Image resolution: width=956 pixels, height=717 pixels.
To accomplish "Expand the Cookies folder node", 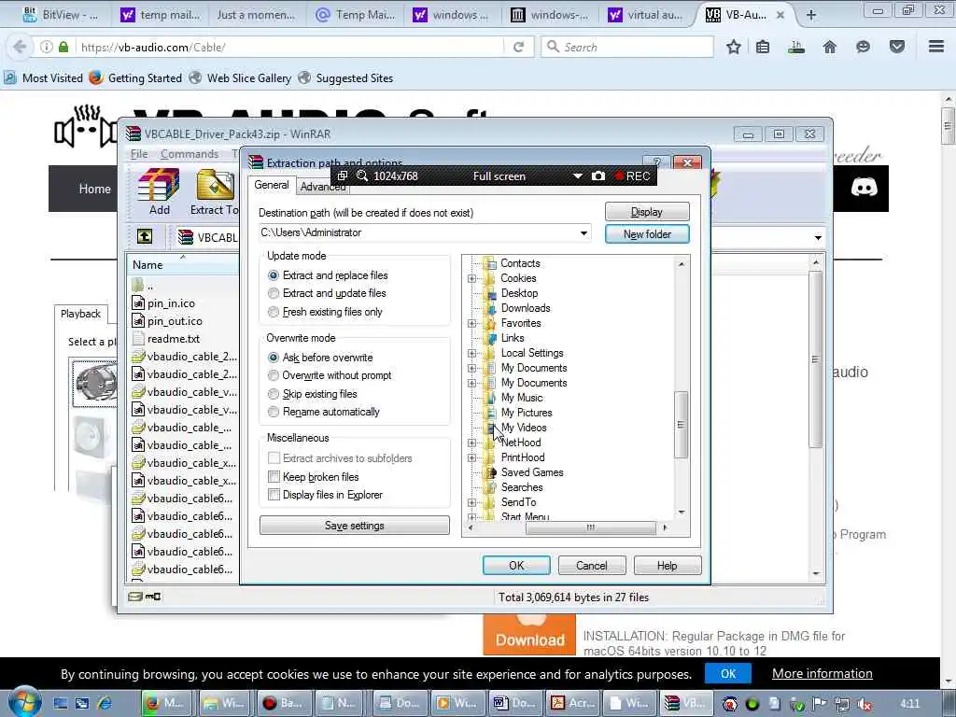I will click(471, 278).
